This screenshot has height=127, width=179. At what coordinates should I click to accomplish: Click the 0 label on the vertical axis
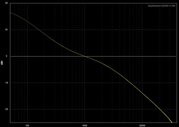tap(7, 56)
